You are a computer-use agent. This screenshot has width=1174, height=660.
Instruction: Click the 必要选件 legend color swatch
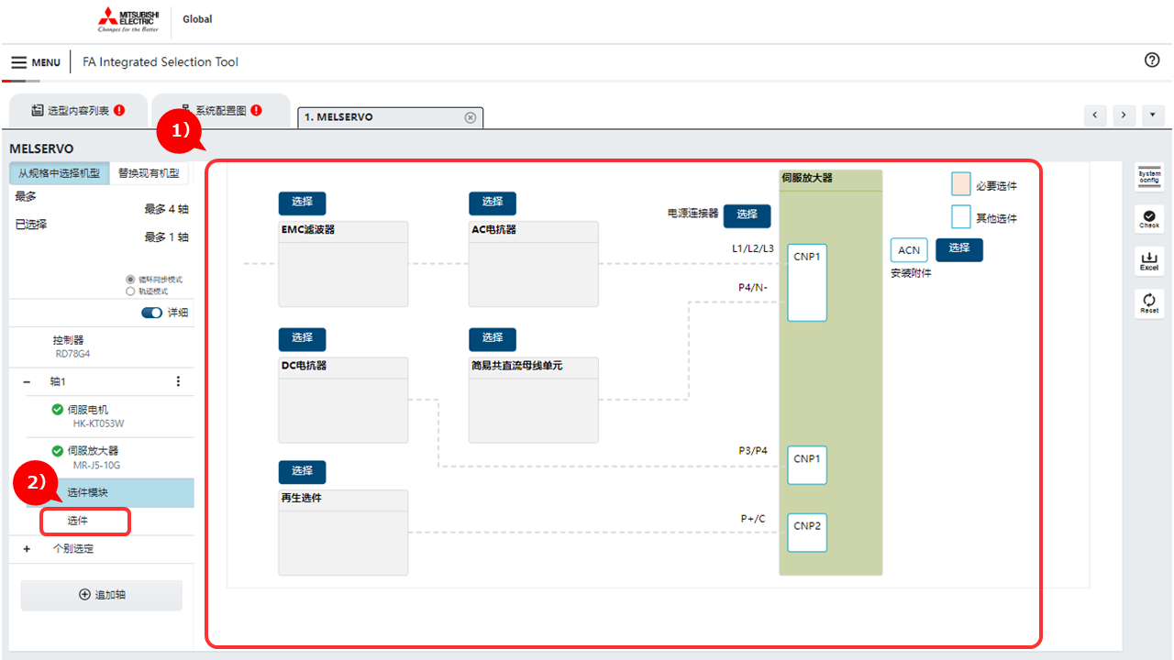(960, 184)
